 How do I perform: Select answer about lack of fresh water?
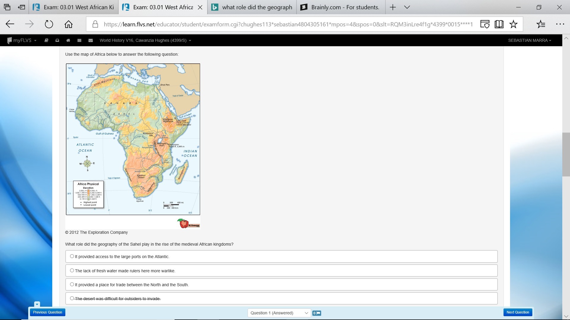pos(72,271)
